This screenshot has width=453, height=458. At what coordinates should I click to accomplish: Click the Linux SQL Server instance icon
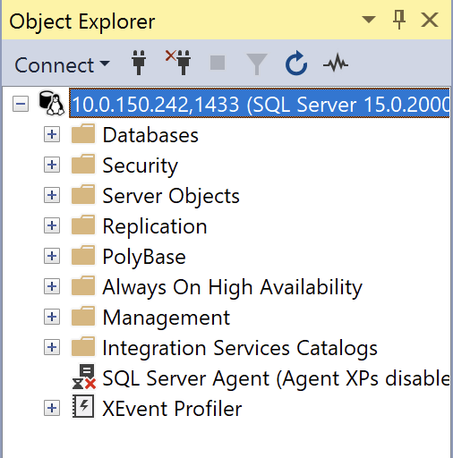(52, 104)
